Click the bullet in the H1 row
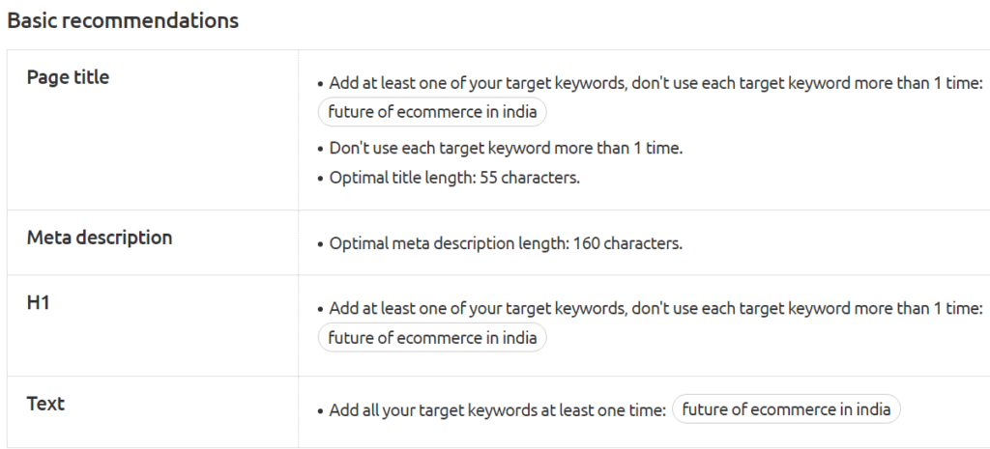This screenshot has width=990, height=449. pos(320,310)
